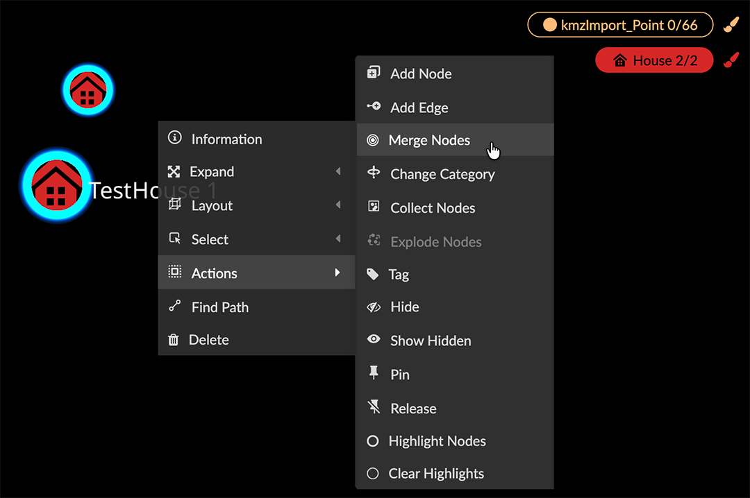Image resolution: width=750 pixels, height=498 pixels.
Task: Click the Collect Nodes icon
Action: (x=374, y=207)
